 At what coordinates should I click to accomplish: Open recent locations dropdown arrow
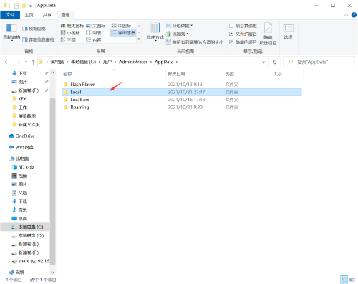click(x=26, y=62)
